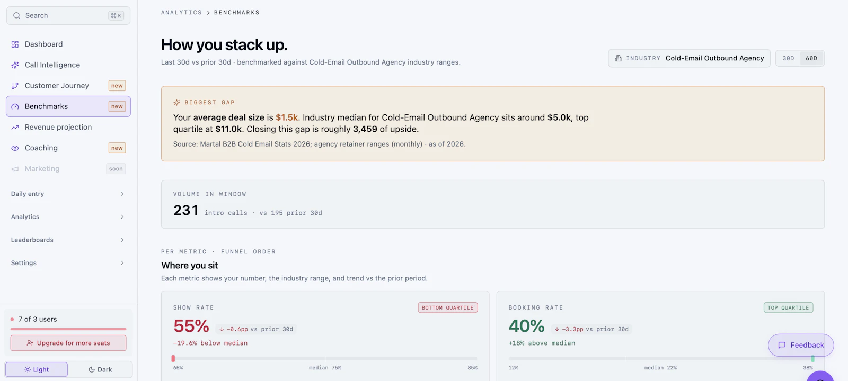The image size is (848, 381).
Task: Click the TOP QUARTILE badge
Action: pyautogui.click(x=788, y=308)
